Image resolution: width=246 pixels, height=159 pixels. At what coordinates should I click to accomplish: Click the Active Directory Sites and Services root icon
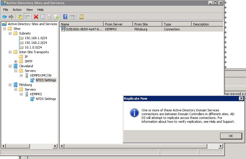coord(4,24)
